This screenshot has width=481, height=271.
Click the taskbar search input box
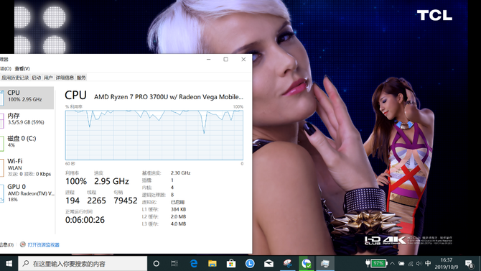tap(83, 264)
